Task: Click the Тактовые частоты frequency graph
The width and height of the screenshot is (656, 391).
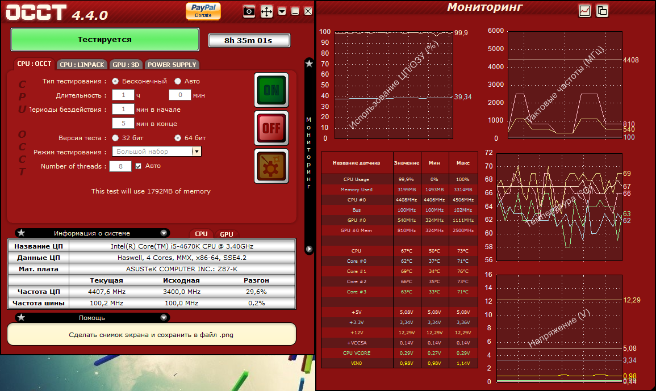Action: [x=565, y=85]
